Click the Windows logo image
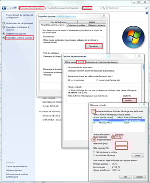 (x=133, y=37)
